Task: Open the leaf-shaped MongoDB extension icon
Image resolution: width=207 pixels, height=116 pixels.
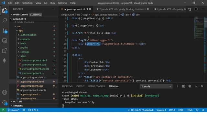Action: coord(5,60)
